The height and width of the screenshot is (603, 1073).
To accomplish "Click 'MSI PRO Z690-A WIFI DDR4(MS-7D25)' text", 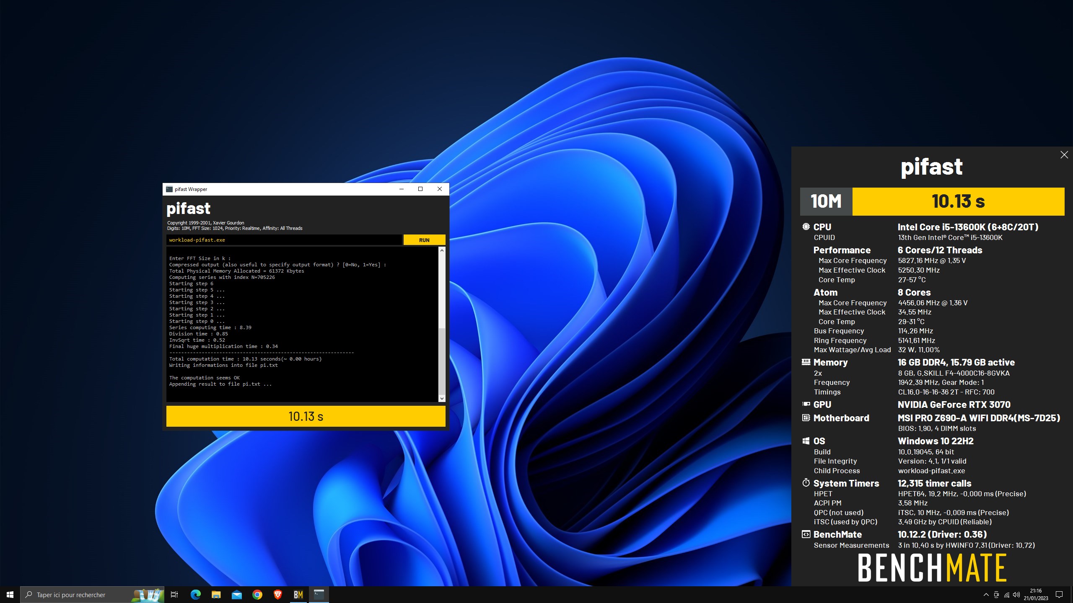I will [x=979, y=418].
